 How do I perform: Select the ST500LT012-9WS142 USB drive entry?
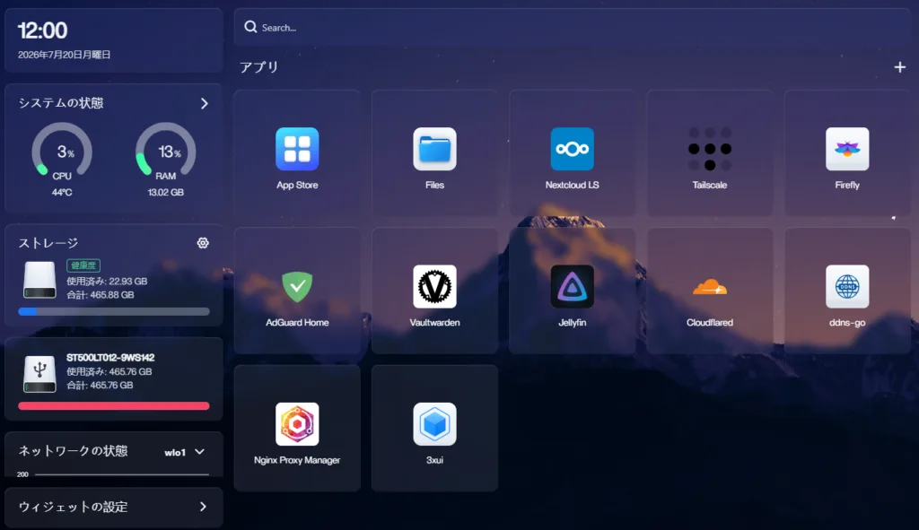pyautogui.click(x=114, y=378)
